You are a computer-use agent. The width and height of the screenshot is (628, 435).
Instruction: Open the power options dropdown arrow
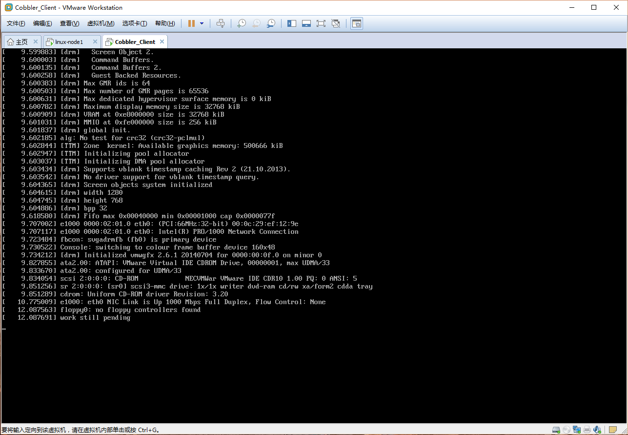202,23
